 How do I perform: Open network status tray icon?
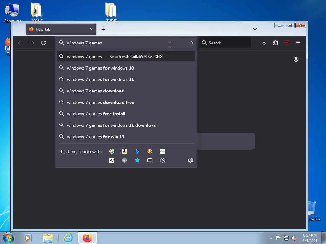coord(286,238)
